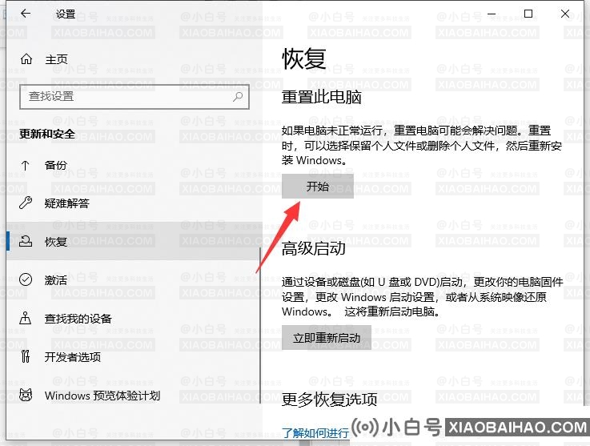Viewport: 590px width, 446px height.
Task: Click the 更新和安全 section title
Action: 47,134
